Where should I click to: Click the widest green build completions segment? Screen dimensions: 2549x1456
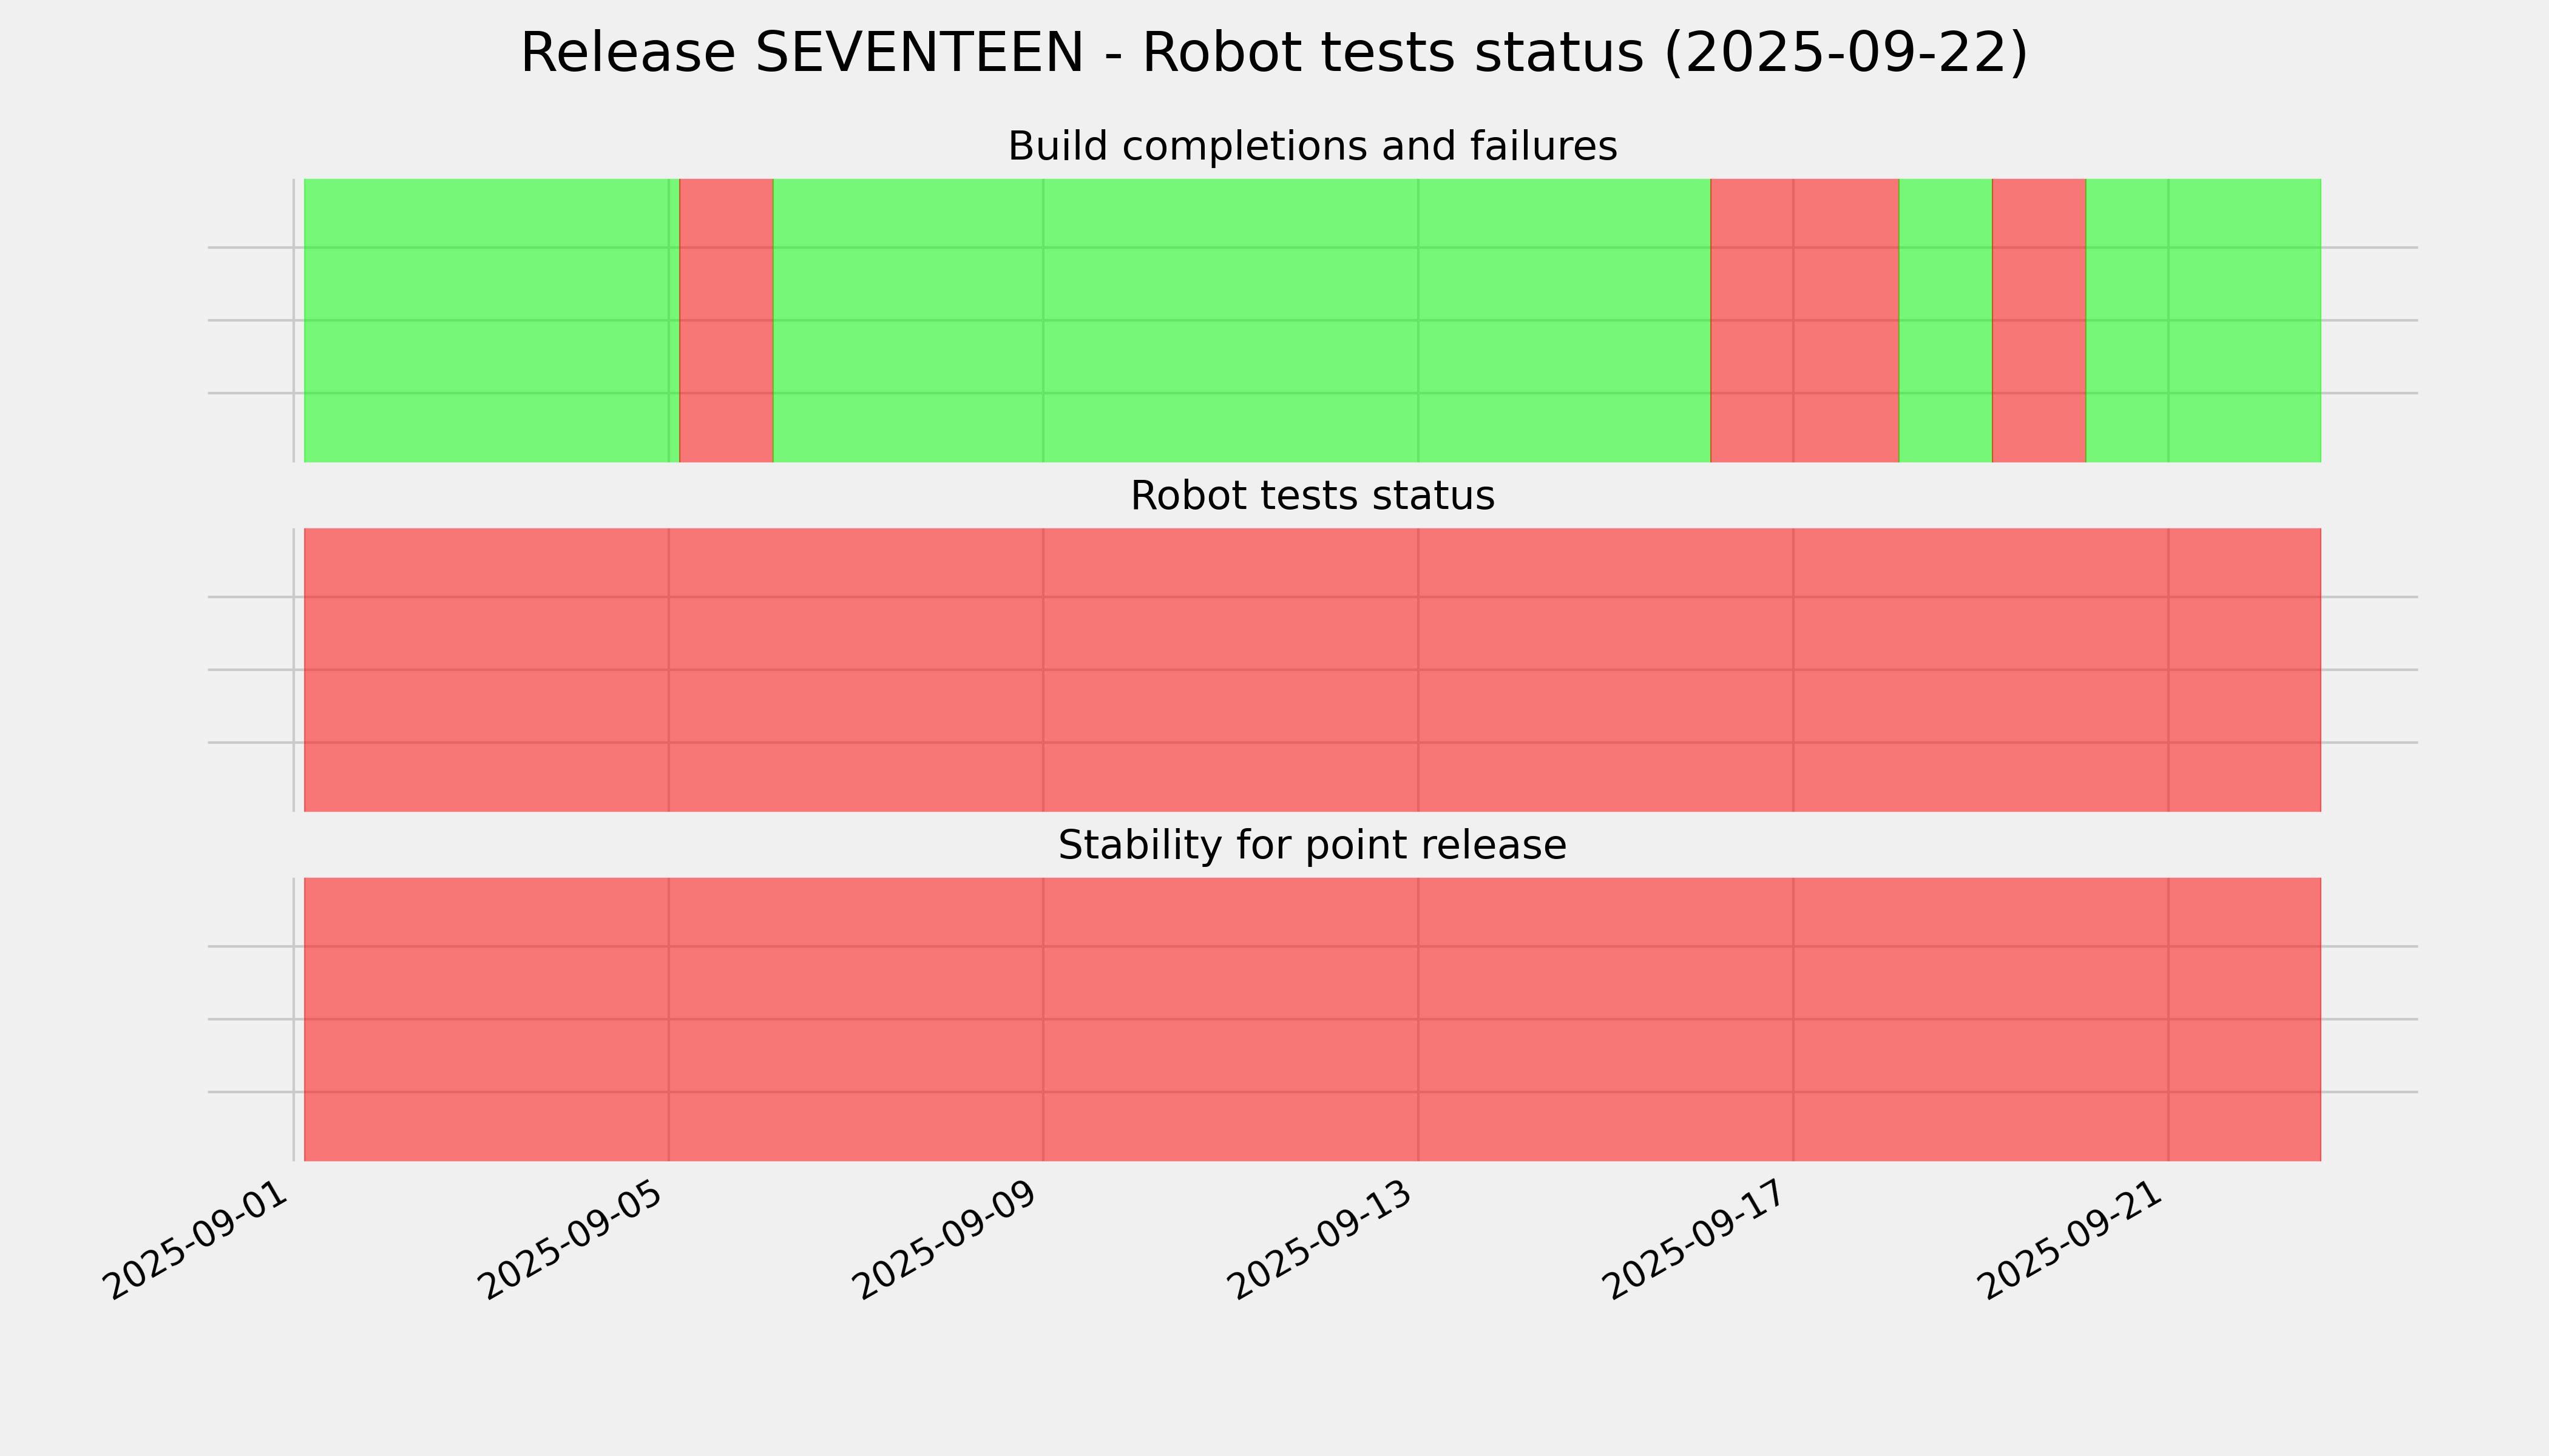point(1241,320)
